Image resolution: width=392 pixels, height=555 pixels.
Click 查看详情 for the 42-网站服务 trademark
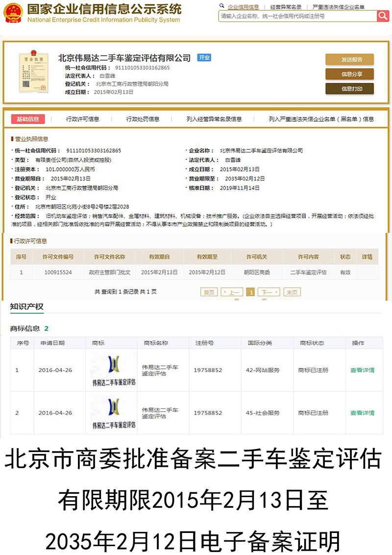point(362,370)
